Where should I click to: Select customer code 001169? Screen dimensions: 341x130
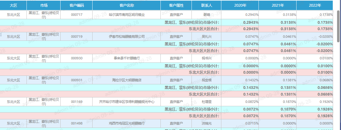coord(76,102)
